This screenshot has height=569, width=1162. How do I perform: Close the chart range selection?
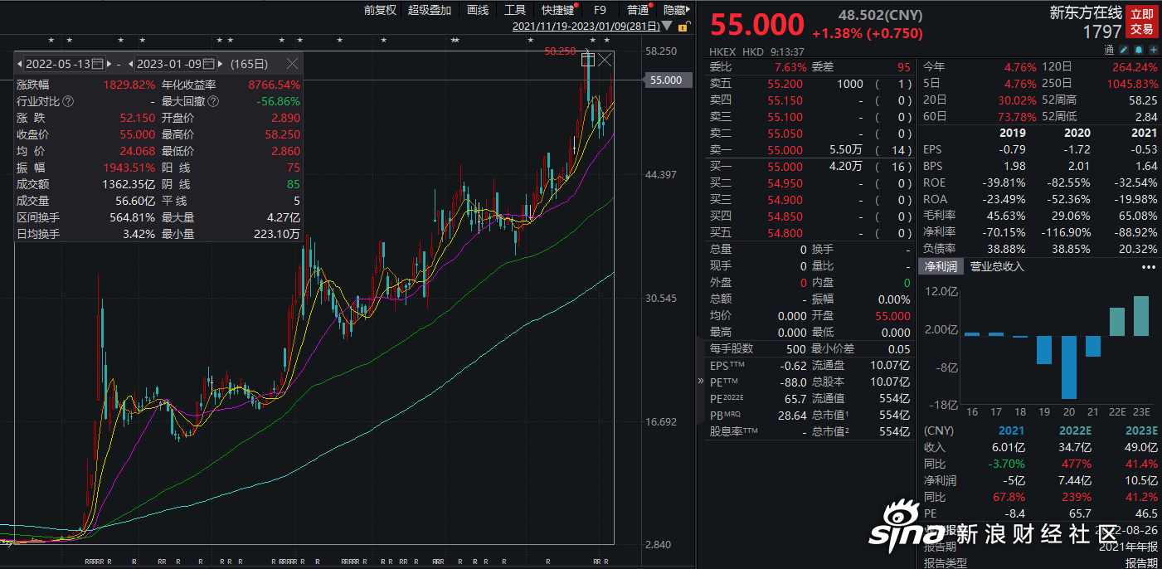click(605, 59)
